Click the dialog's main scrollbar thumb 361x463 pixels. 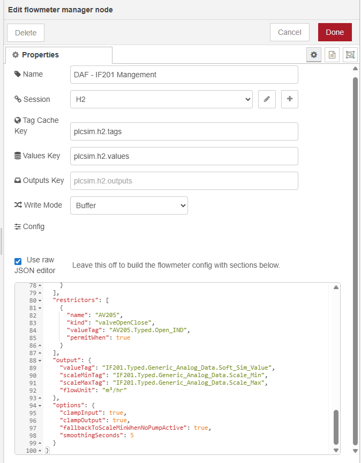(356, 261)
